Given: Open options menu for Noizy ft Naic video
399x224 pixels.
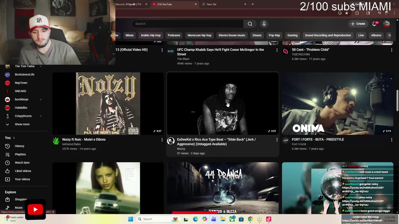Looking at the screenshot, I should (x=162, y=140).
